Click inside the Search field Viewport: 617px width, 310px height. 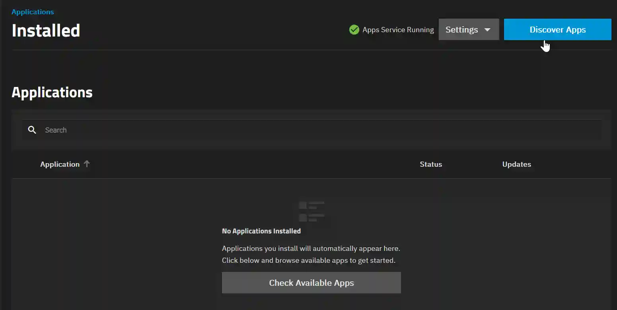pos(159,130)
